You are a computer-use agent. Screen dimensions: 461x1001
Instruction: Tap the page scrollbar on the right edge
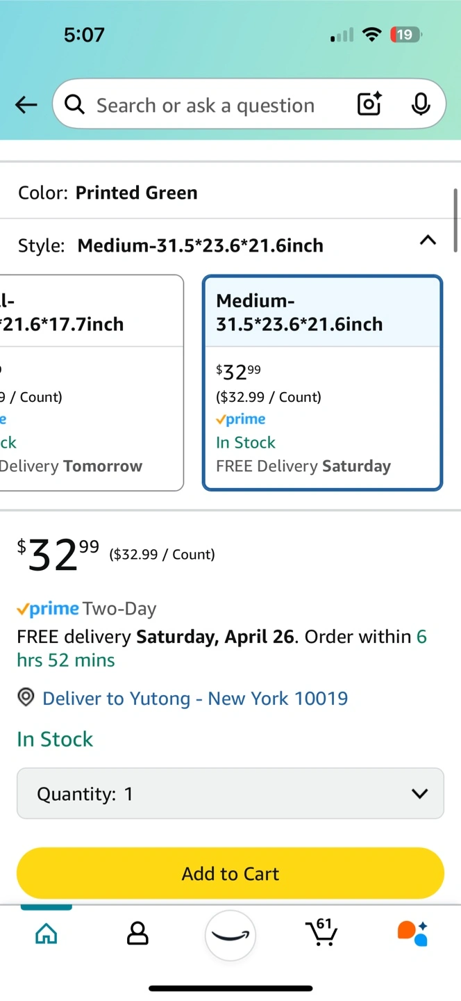[x=456, y=220]
